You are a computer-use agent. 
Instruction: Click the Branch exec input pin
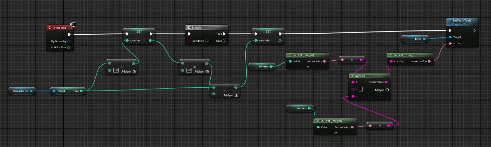pos(190,34)
